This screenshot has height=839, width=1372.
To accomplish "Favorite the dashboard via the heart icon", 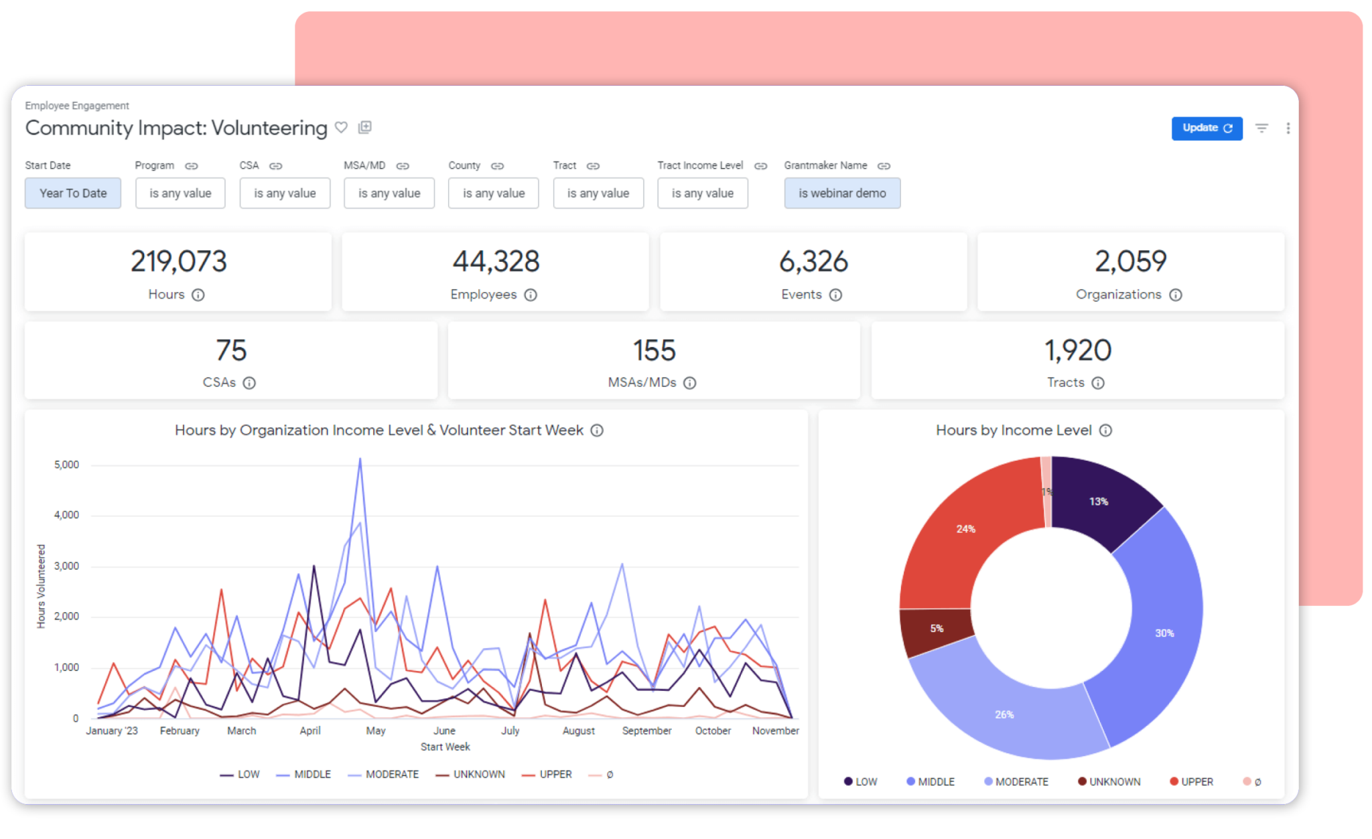I will click(342, 127).
